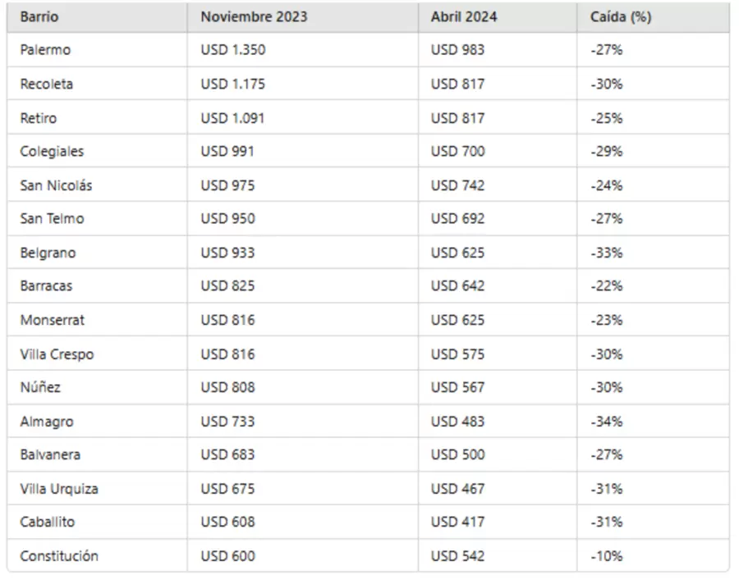Viewport: 739px width, 580px height.
Task: Select the Barracas USD 825 cell
Action: point(227,286)
